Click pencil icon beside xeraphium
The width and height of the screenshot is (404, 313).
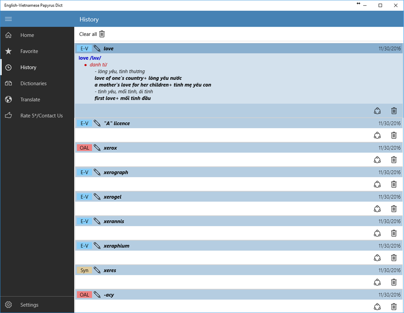click(x=97, y=246)
